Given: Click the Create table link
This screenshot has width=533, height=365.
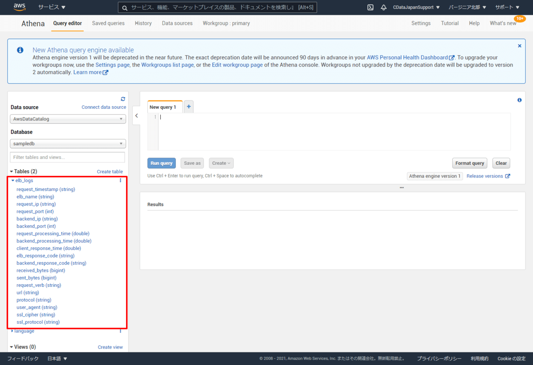Looking at the screenshot, I should 110,171.
